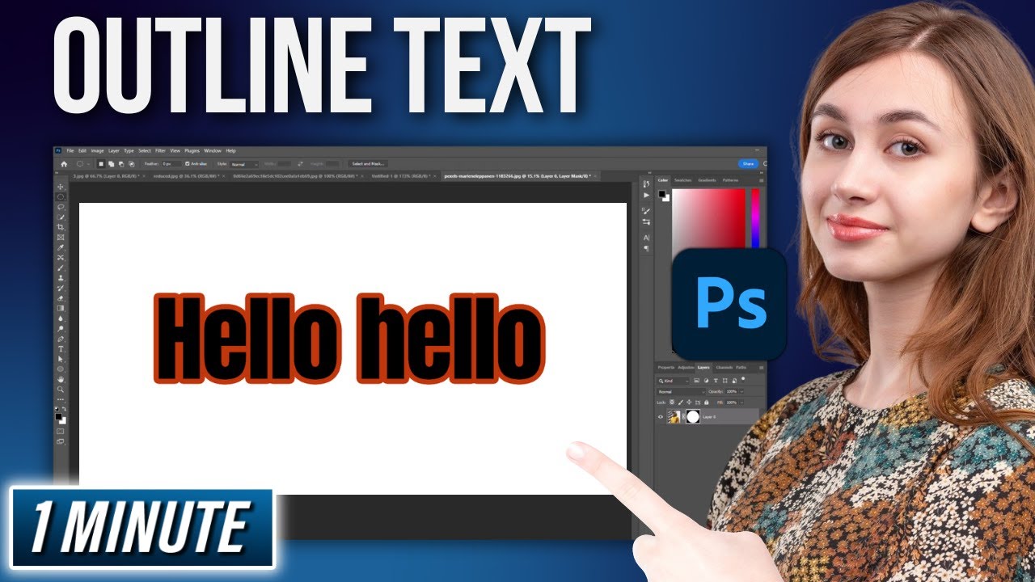Image resolution: width=1035 pixels, height=582 pixels.
Task: Select the Move tool
Action: point(60,186)
